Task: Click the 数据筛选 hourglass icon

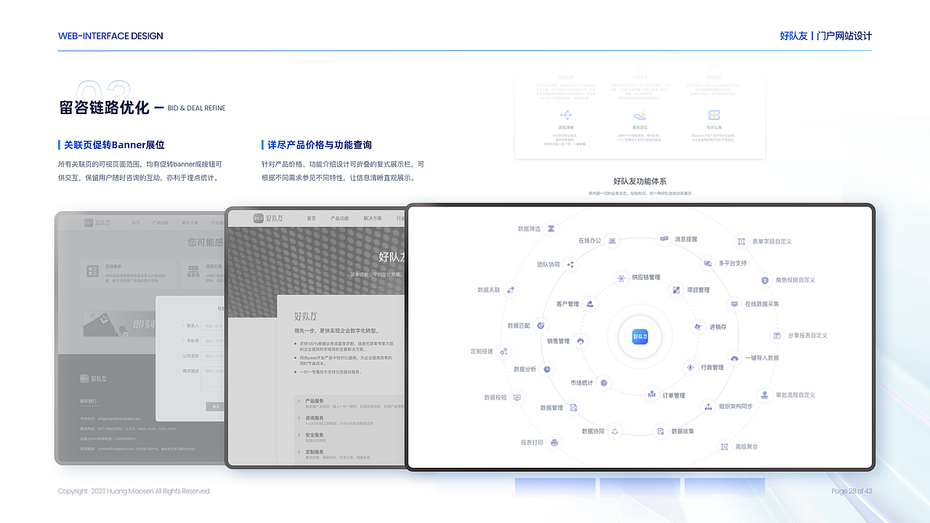Action: pos(551,228)
